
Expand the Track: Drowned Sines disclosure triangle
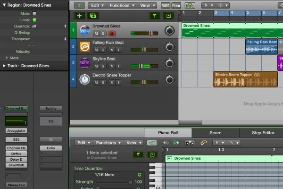pyautogui.click(x=4, y=66)
